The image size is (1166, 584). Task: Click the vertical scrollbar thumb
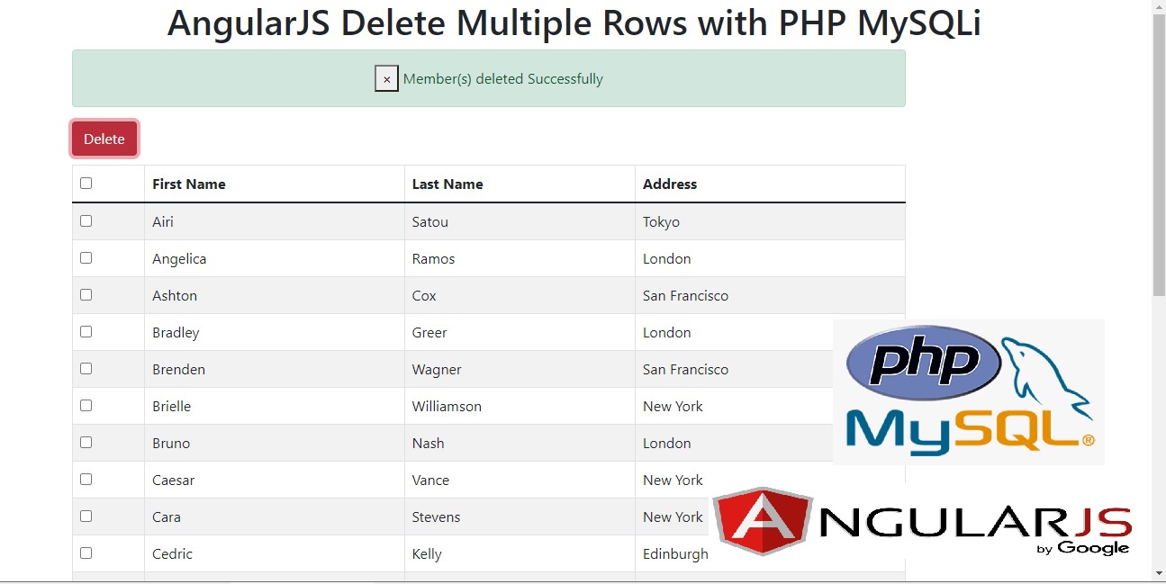tap(1159, 156)
